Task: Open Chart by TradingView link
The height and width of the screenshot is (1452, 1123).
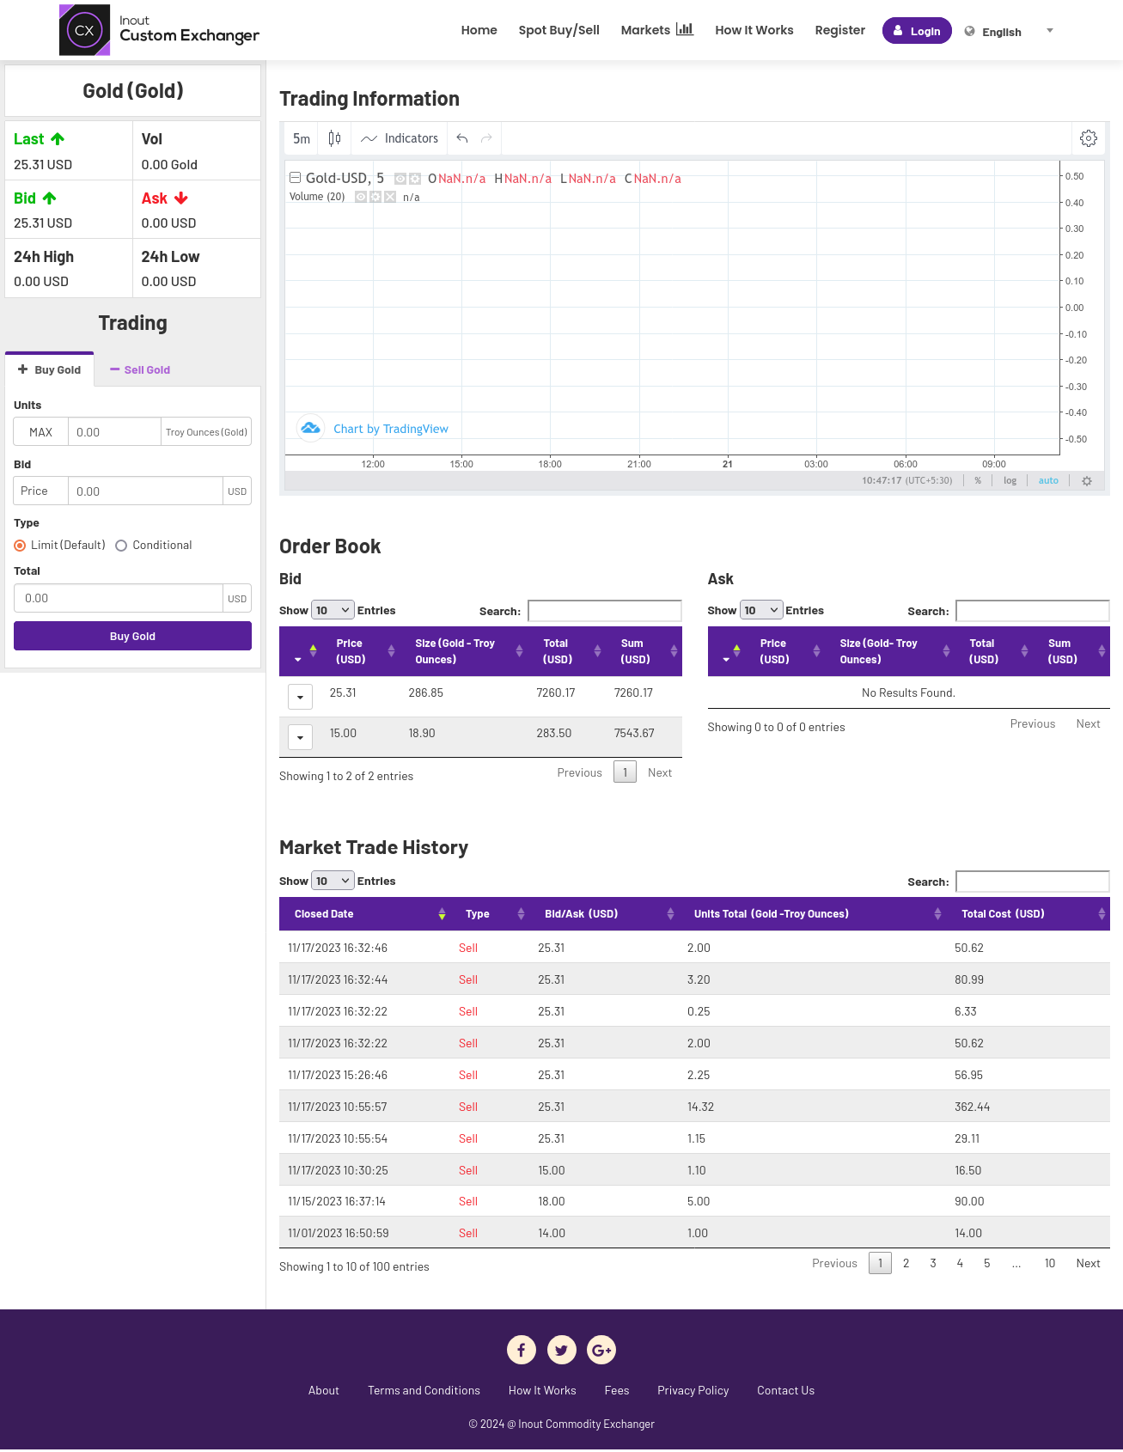Action: (x=391, y=429)
